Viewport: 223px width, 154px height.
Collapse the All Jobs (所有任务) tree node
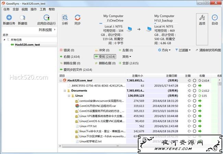(x=4, y=40)
